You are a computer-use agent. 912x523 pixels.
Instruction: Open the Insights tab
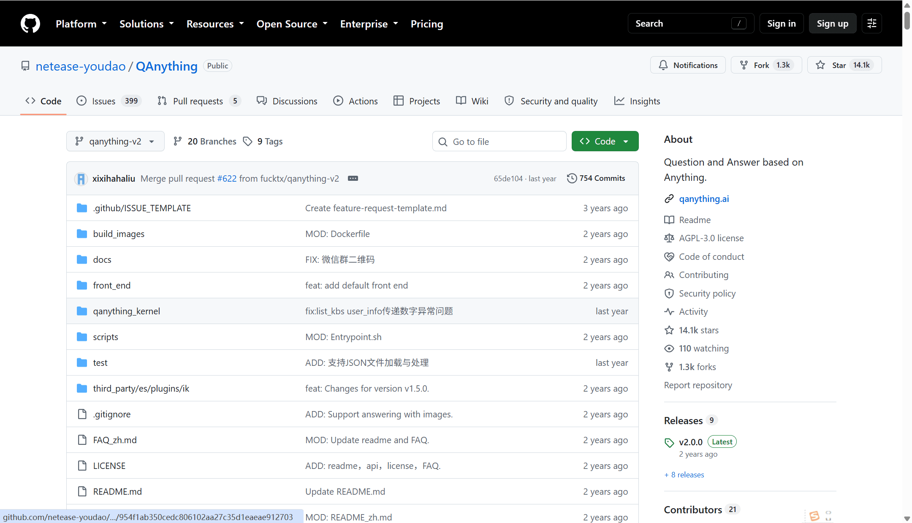pos(637,101)
